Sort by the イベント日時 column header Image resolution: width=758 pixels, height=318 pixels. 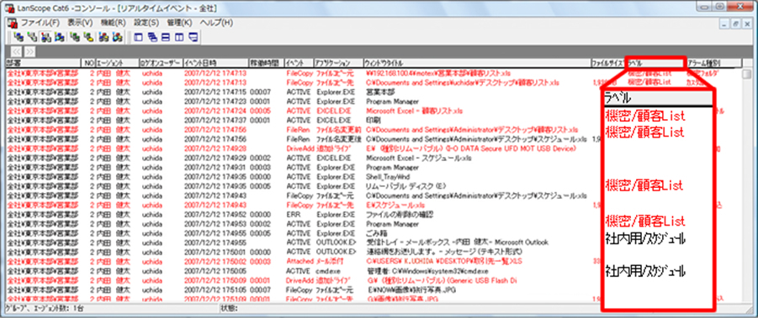tap(215, 63)
